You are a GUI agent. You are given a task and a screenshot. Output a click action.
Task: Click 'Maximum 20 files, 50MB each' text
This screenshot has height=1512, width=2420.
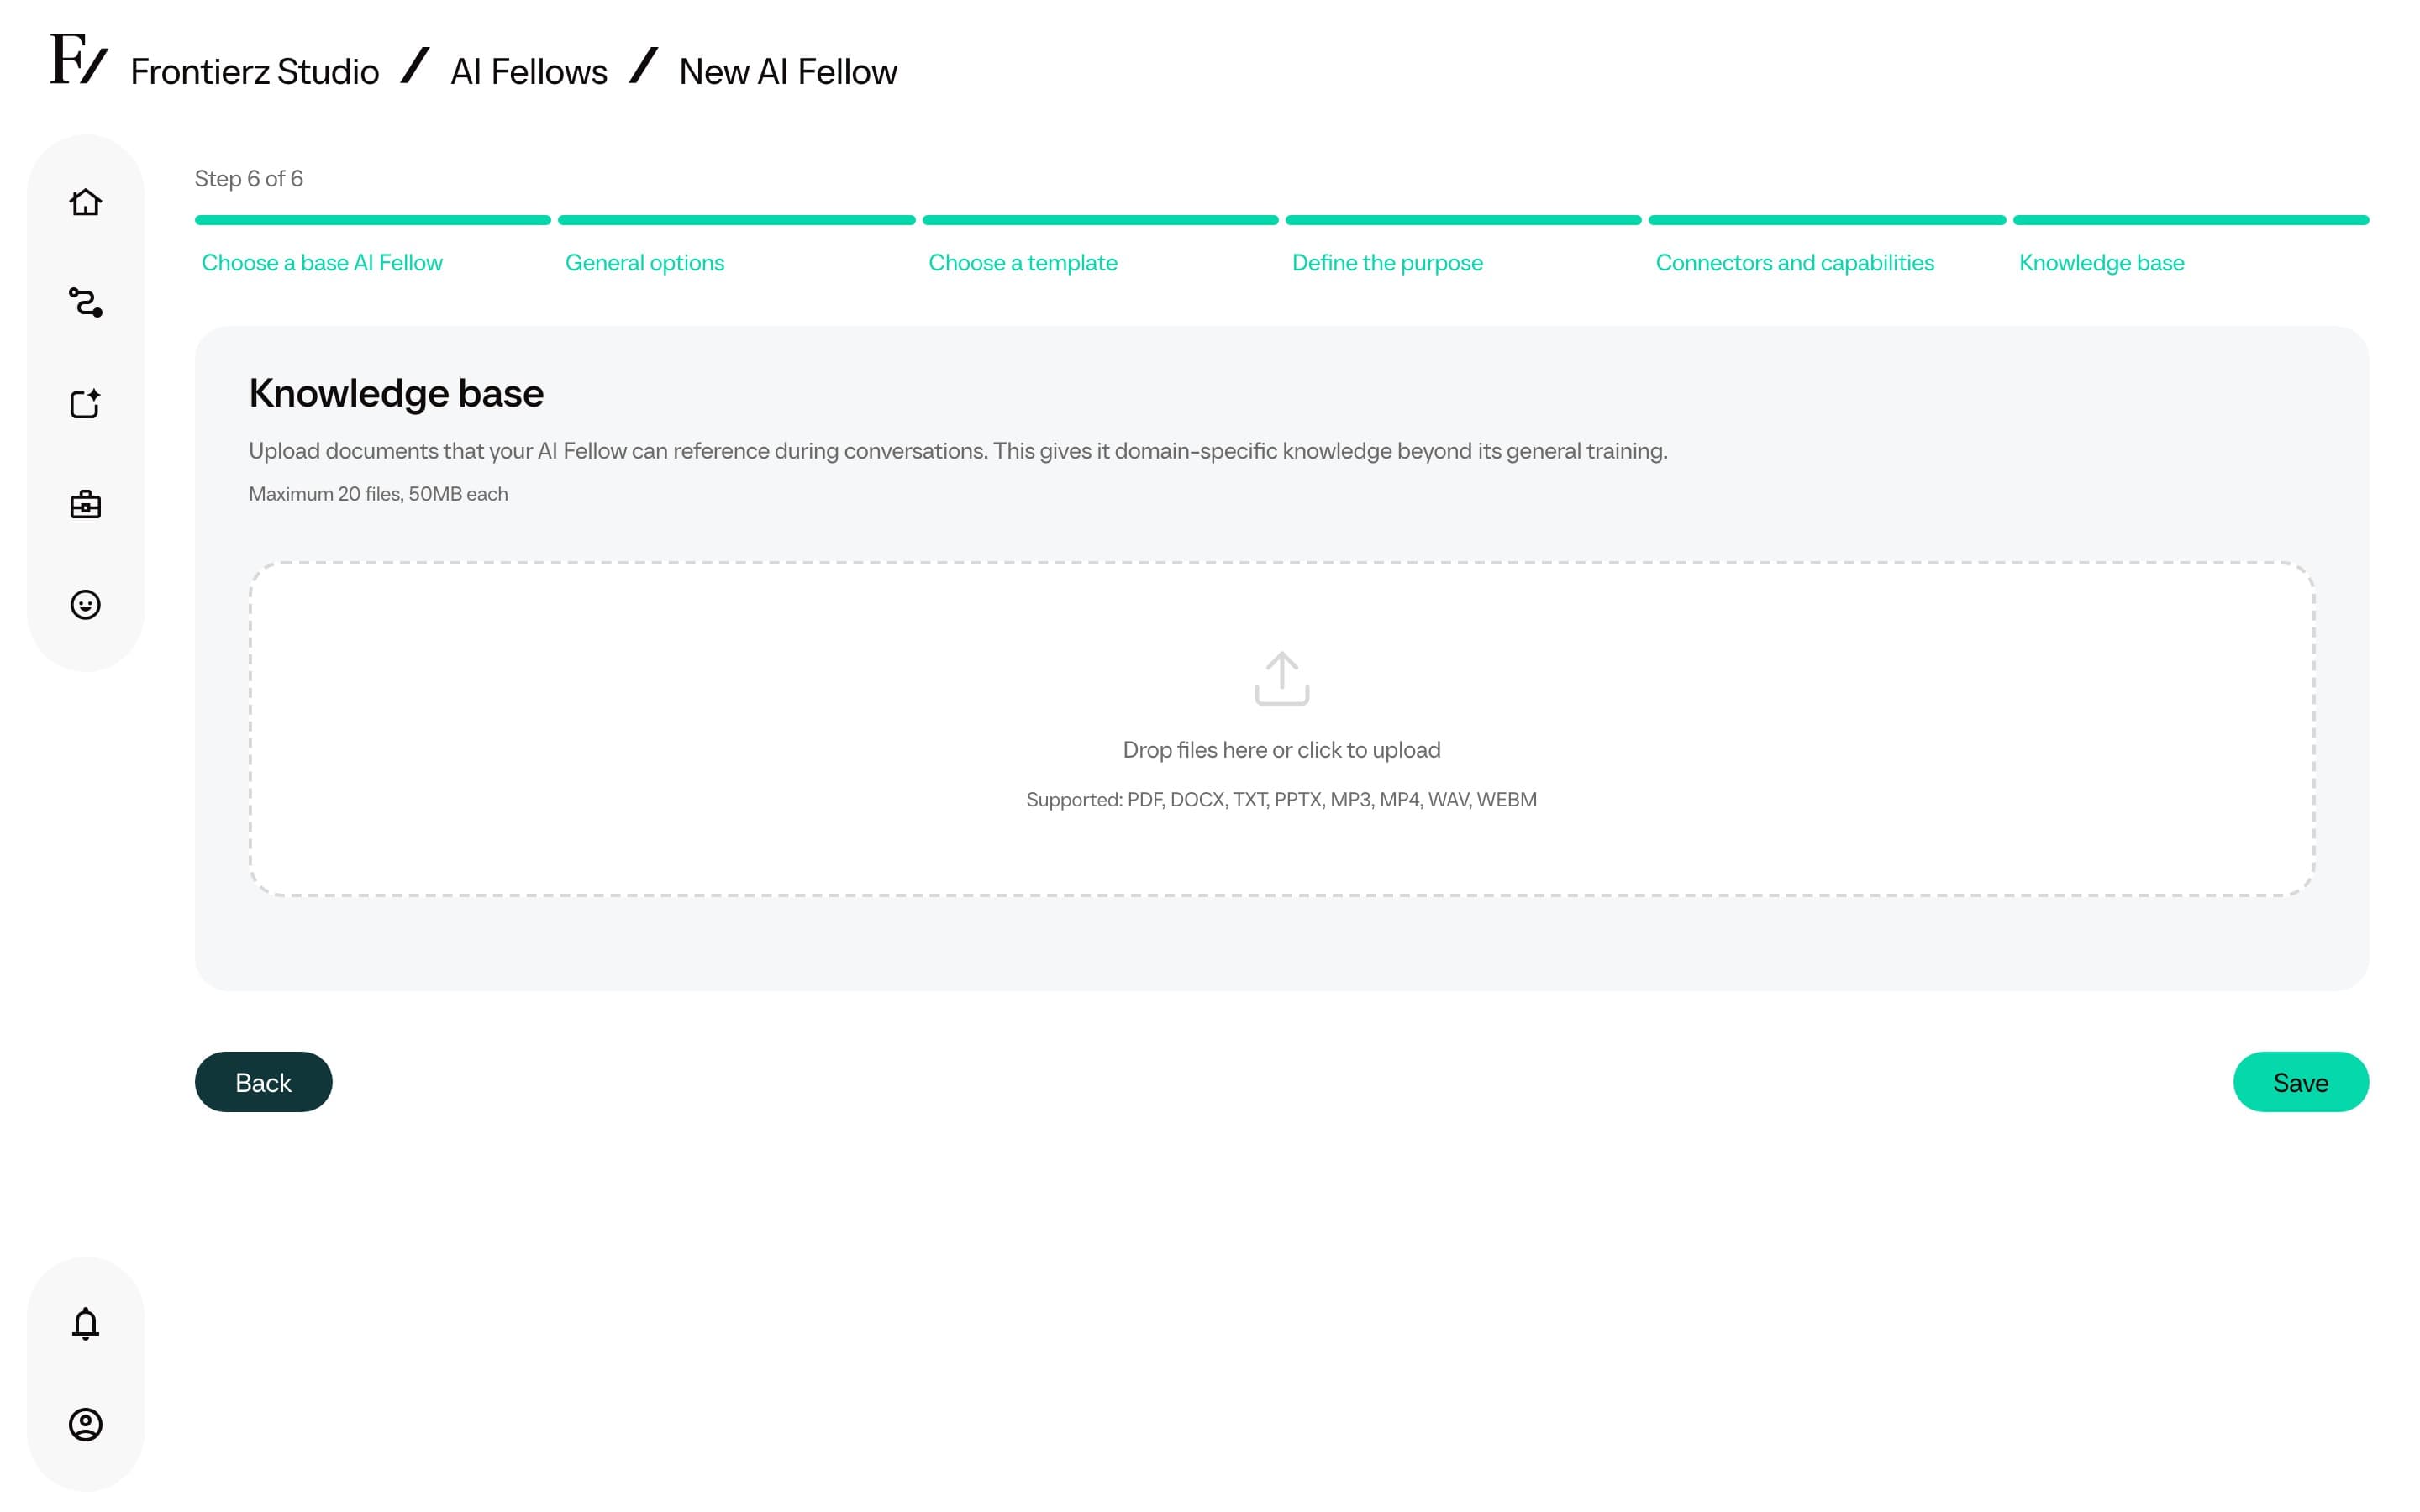(378, 494)
